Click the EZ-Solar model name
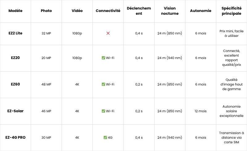247x151 pixels. (x=15, y=111)
